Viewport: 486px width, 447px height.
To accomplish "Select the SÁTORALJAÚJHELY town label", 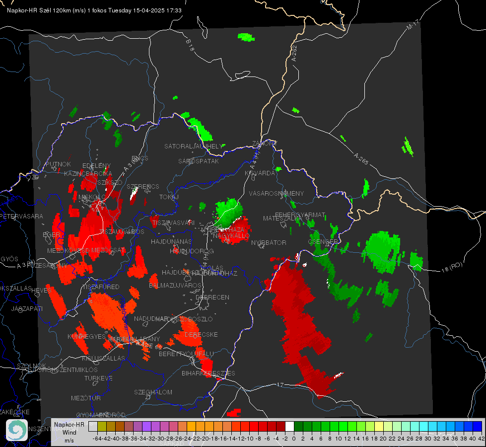I will [194, 146].
